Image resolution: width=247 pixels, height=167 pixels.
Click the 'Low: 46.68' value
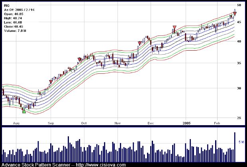click(x=13, y=22)
